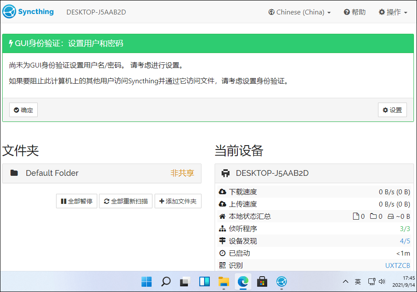Click the 文件夹 section heading
This screenshot has height=292, width=417.
point(21,151)
